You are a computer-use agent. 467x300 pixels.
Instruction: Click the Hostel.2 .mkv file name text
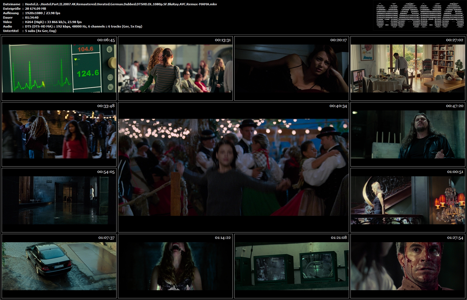tap(121, 4)
